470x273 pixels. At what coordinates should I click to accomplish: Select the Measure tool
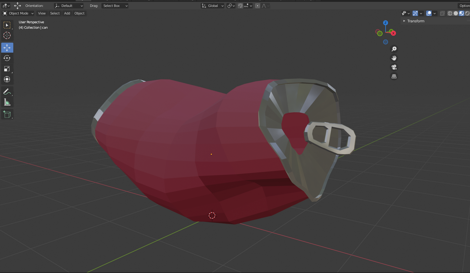7,102
